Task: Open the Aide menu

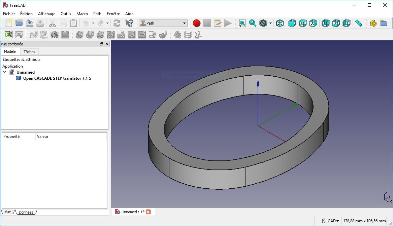Action: [129, 14]
